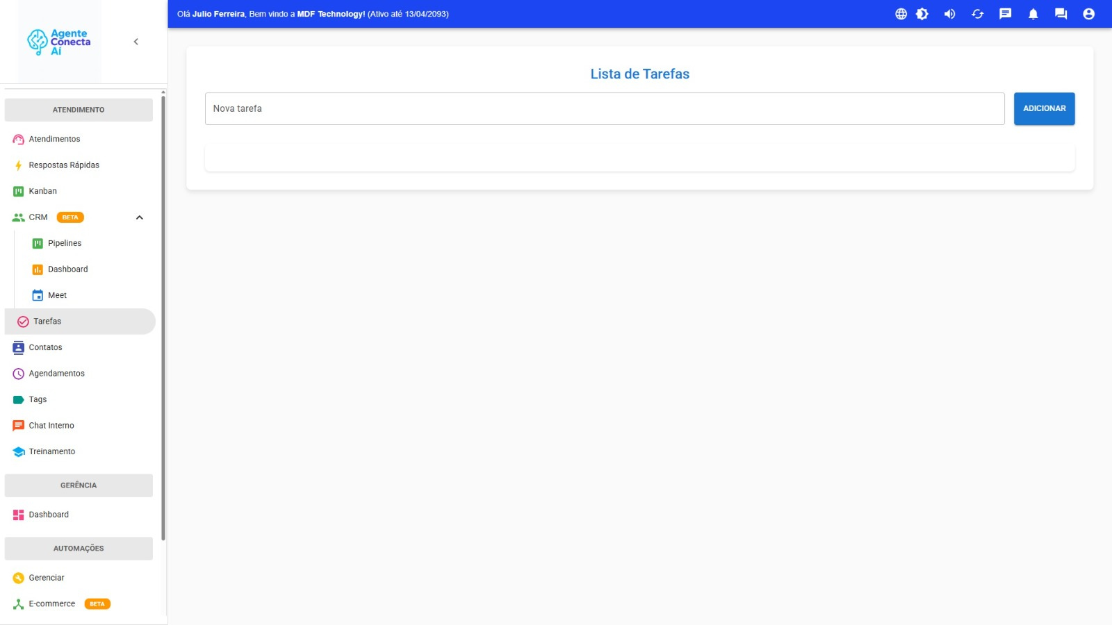Viewport: 1112px width, 625px height.
Task: Click the E-commerce network icon
Action: (19, 604)
